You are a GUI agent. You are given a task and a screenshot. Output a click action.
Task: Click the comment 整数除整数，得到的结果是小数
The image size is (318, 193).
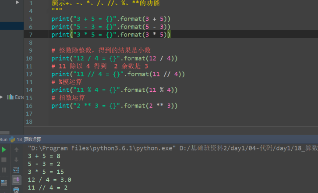(x=101, y=50)
